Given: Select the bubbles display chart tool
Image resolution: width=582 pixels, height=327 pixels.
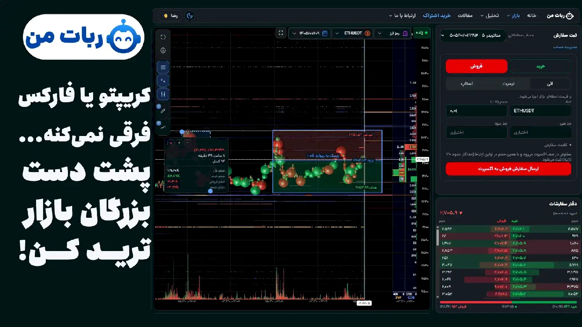Looking at the screenshot, I should tap(163, 81).
